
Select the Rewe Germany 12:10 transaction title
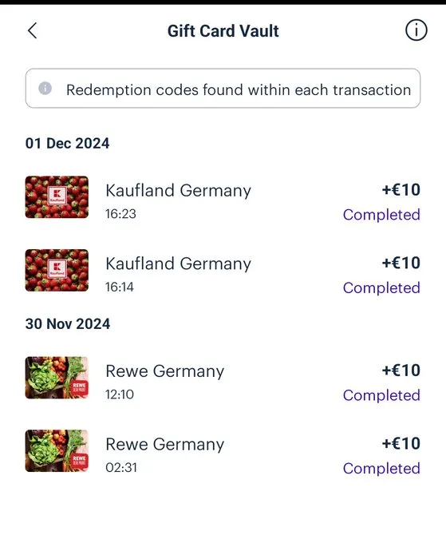pos(164,371)
